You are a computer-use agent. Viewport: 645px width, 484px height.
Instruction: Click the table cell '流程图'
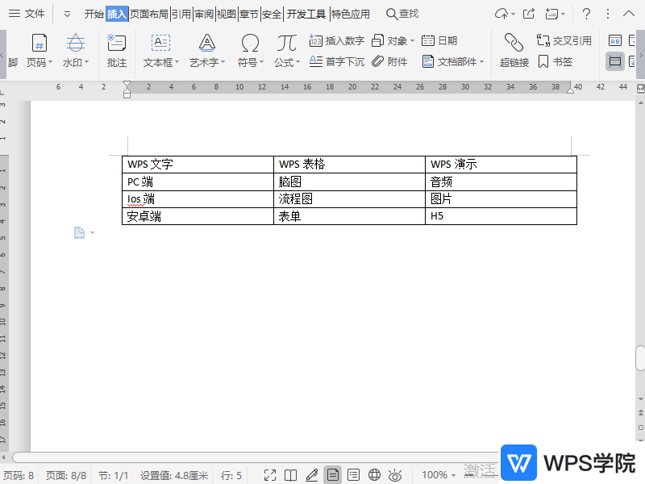[349, 199]
